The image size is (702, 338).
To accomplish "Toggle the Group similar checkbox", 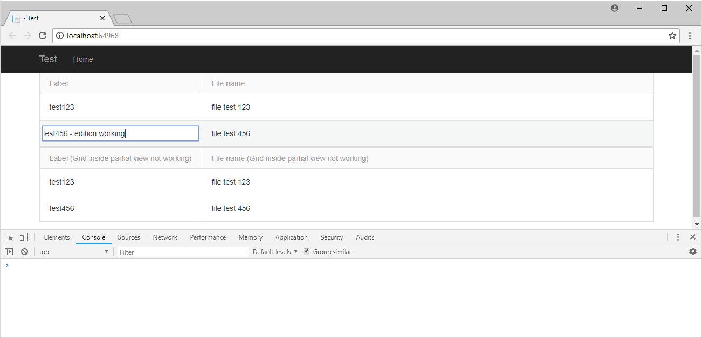I will 307,252.
